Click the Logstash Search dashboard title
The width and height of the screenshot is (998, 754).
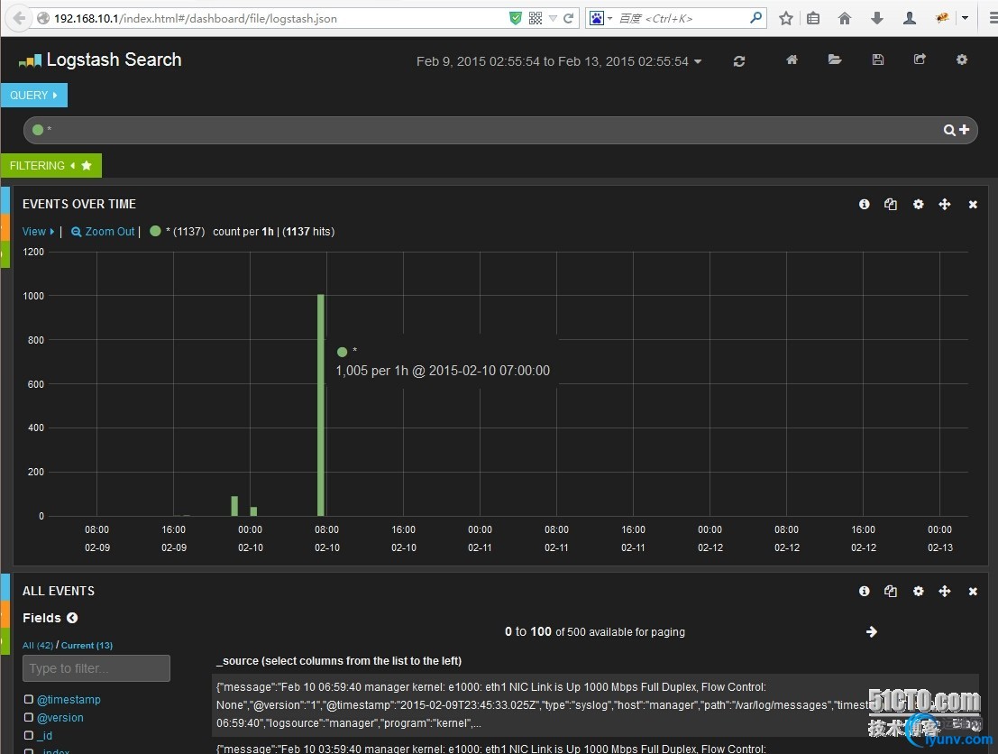click(x=114, y=60)
